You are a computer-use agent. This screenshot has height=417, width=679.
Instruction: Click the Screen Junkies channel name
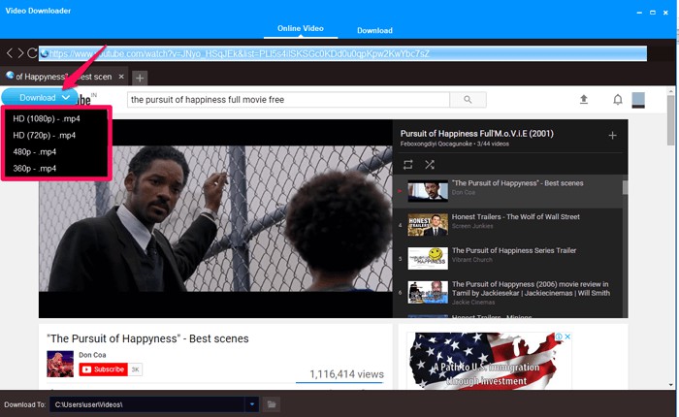tap(472, 226)
